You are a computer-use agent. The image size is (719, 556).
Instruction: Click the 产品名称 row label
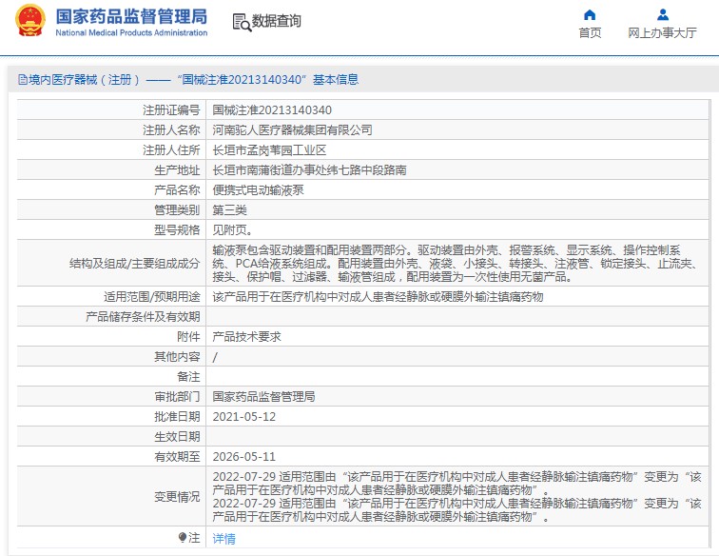pos(177,190)
